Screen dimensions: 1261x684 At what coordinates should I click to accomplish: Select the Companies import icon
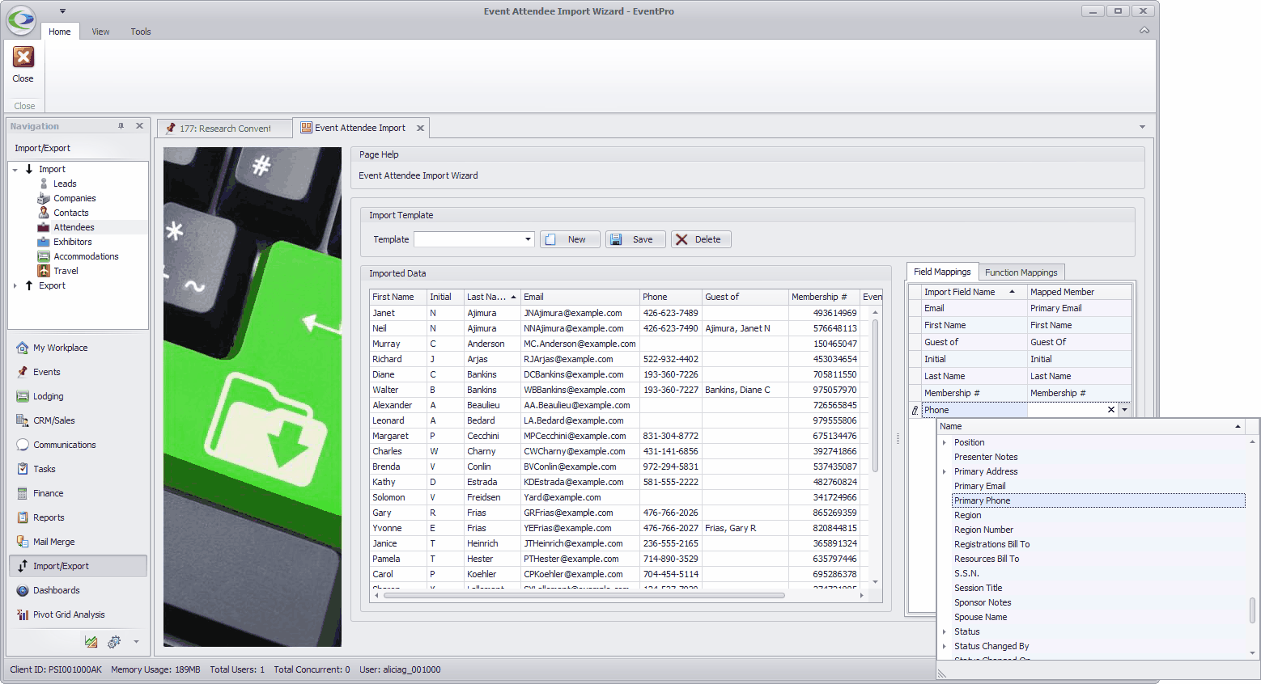point(44,198)
